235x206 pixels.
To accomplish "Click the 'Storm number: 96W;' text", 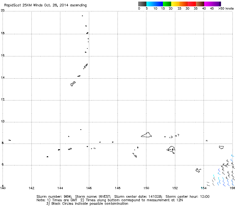I will point(54,196).
